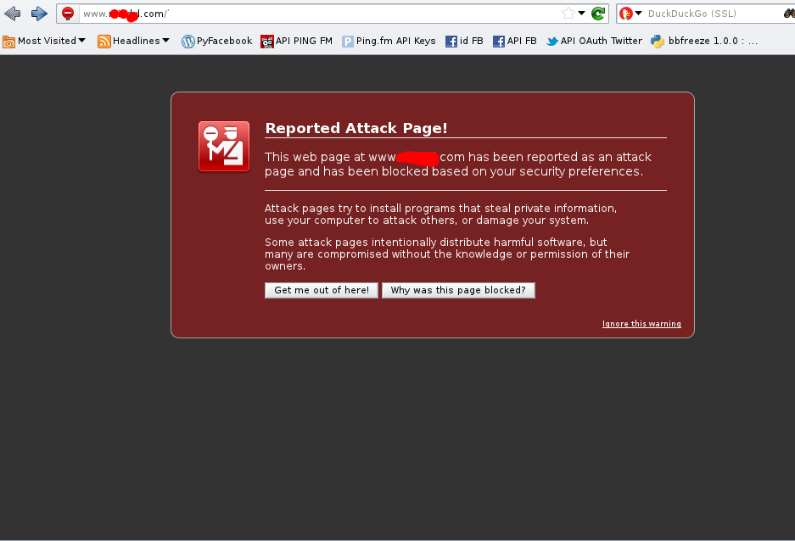
Task: Click the blocked-site icon in the address bar
Action: pyautogui.click(x=66, y=13)
